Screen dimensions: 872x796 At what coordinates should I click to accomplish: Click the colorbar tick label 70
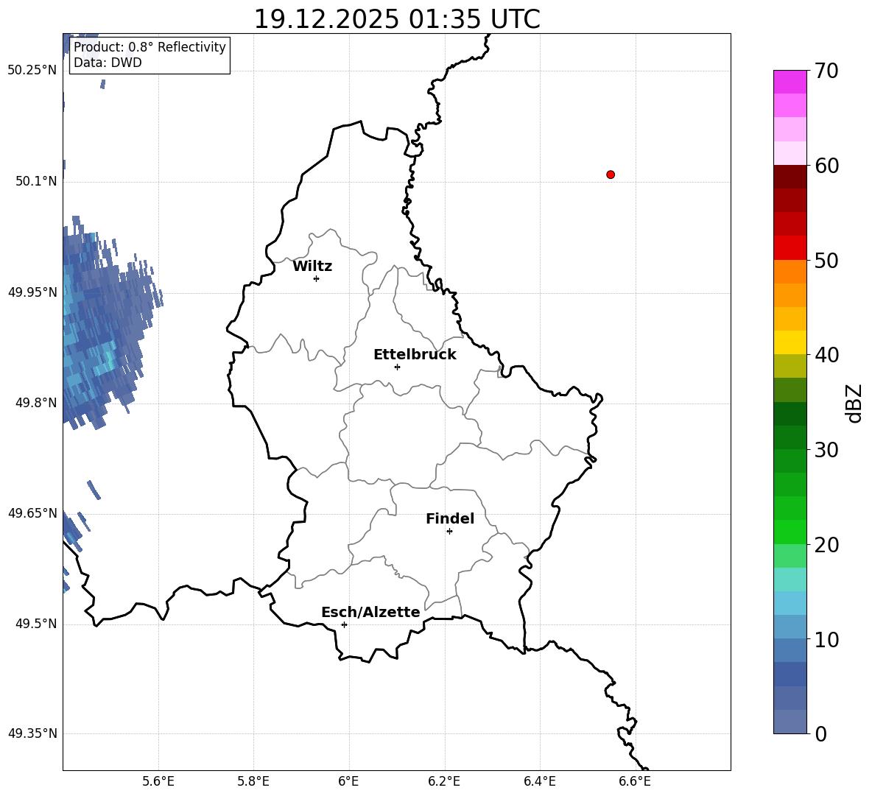826,71
